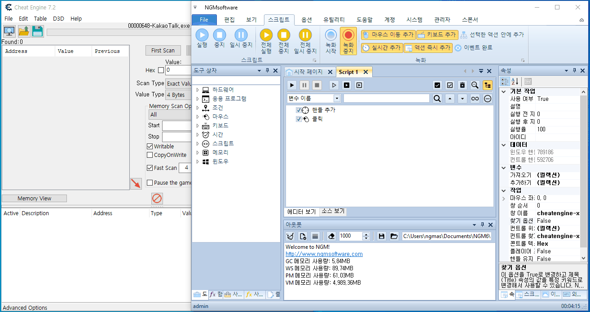Toggle Fast Scan checkbox in Cheat Engine
This screenshot has height=312, width=590.
[x=150, y=168]
